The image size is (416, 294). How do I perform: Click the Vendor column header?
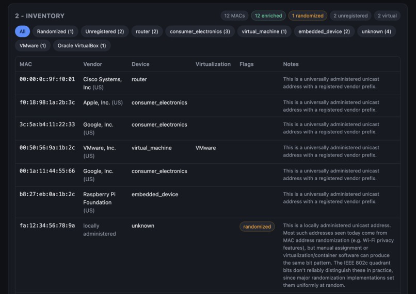click(92, 64)
